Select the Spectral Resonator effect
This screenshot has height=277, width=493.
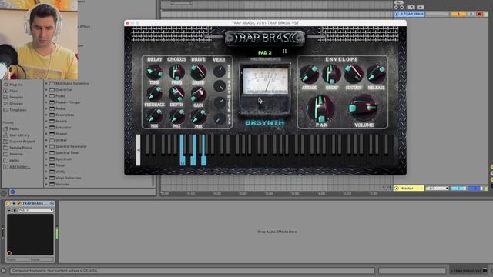69,146
